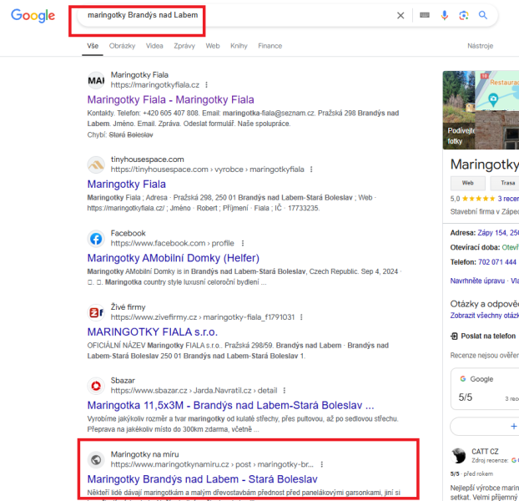519x501 pixels.
Task: Click the plus add-review button
Action: point(485,427)
